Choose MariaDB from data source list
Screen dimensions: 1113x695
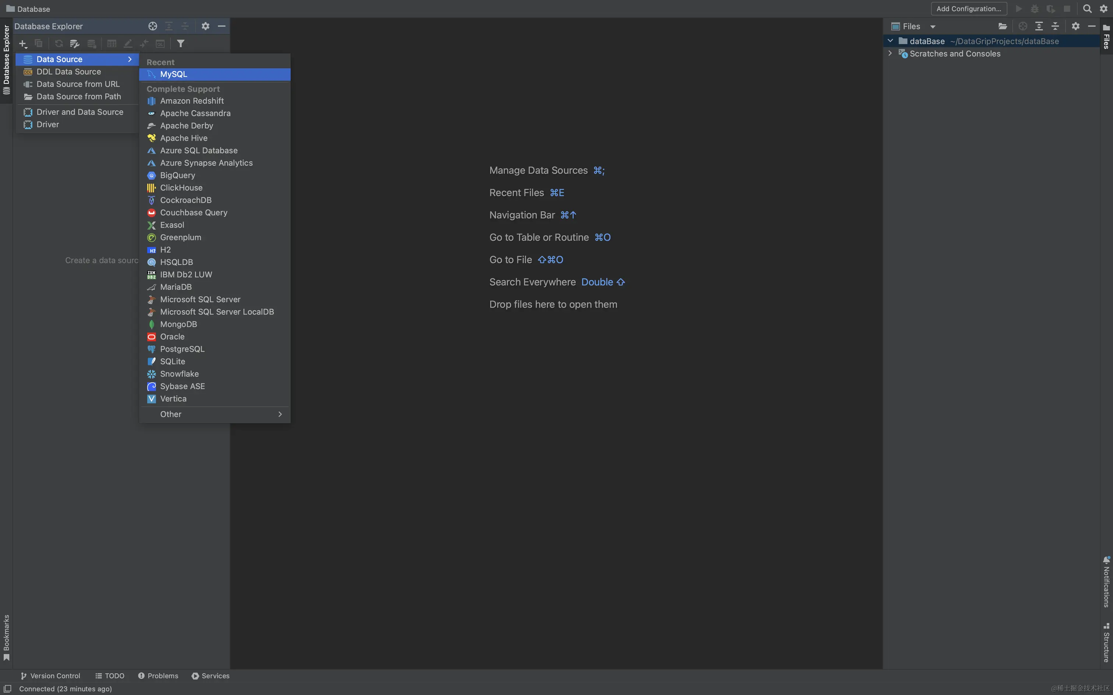click(x=215, y=287)
